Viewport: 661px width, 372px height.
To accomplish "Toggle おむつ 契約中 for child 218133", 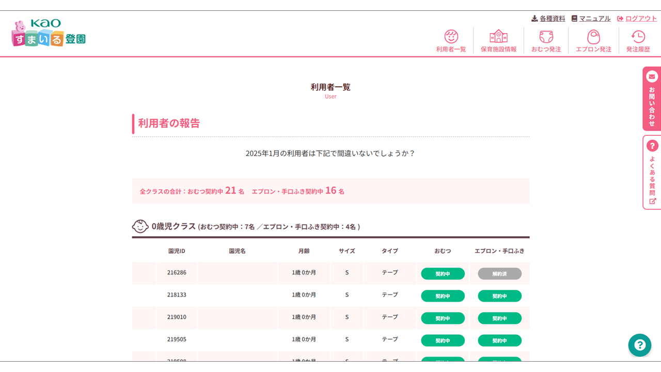I will click(x=443, y=296).
